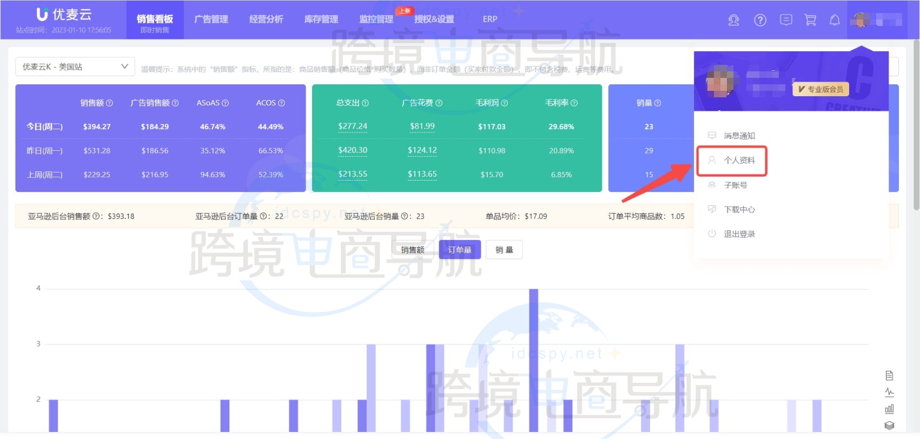Image resolution: width=920 pixels, height=439 pixels.
Task: Click help icon next to ASoAS header
Action: (x=226, y=103)
